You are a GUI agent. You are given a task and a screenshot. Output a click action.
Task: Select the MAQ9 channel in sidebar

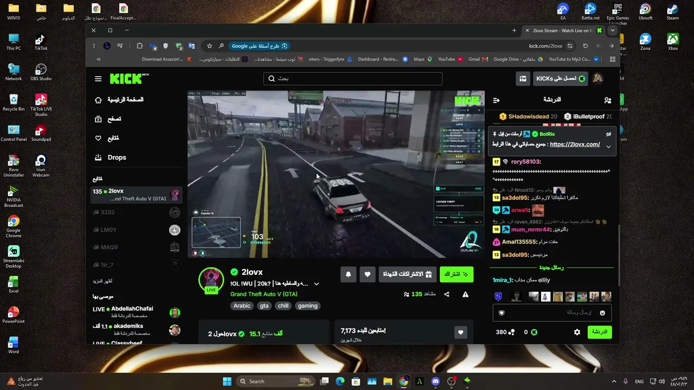[x=136, y=248]
